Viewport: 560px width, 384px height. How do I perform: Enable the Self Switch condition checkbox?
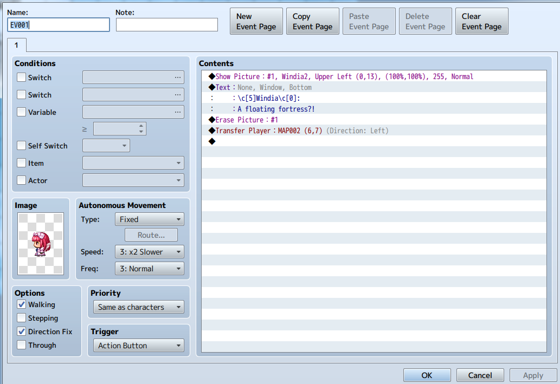[22, 146]
